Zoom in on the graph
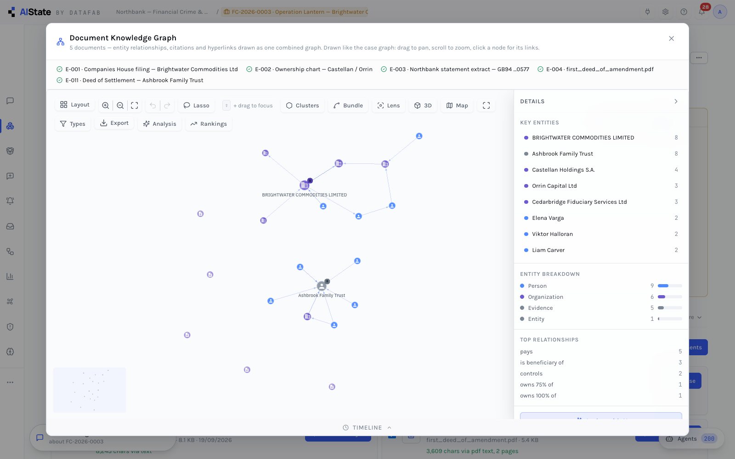Viewport: 735px width, 459px height. [x=106, y=106]
